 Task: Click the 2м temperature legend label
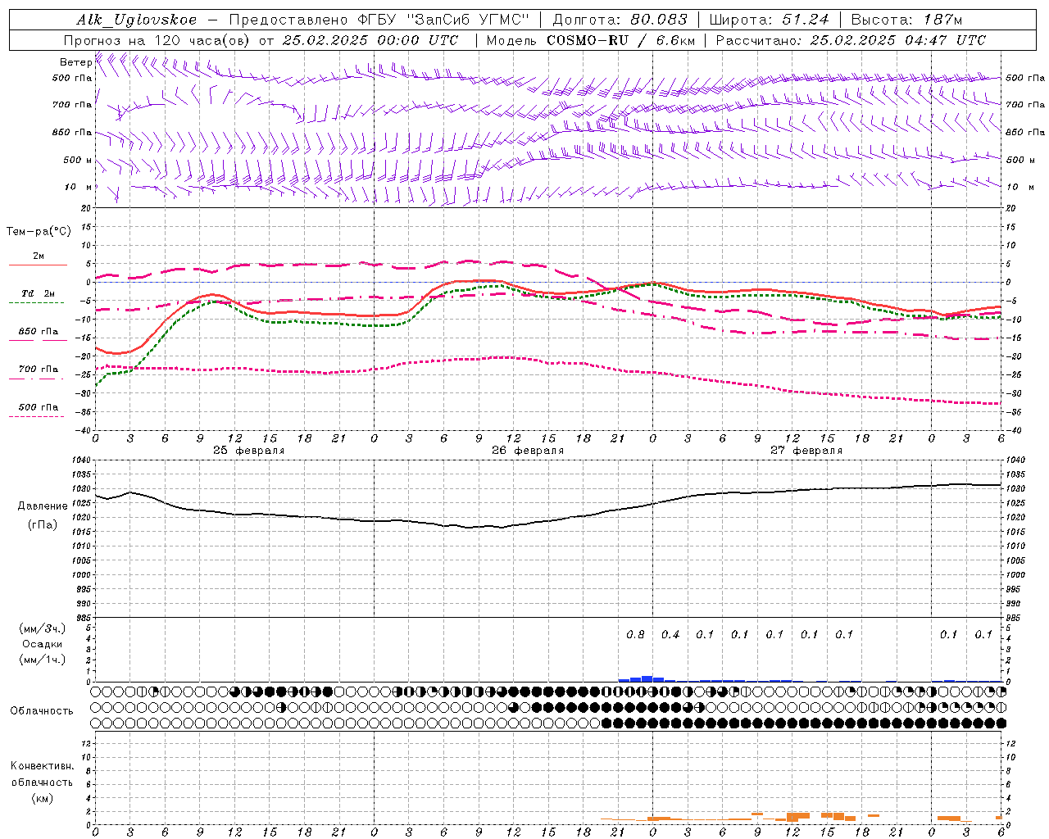pos(39,256)
